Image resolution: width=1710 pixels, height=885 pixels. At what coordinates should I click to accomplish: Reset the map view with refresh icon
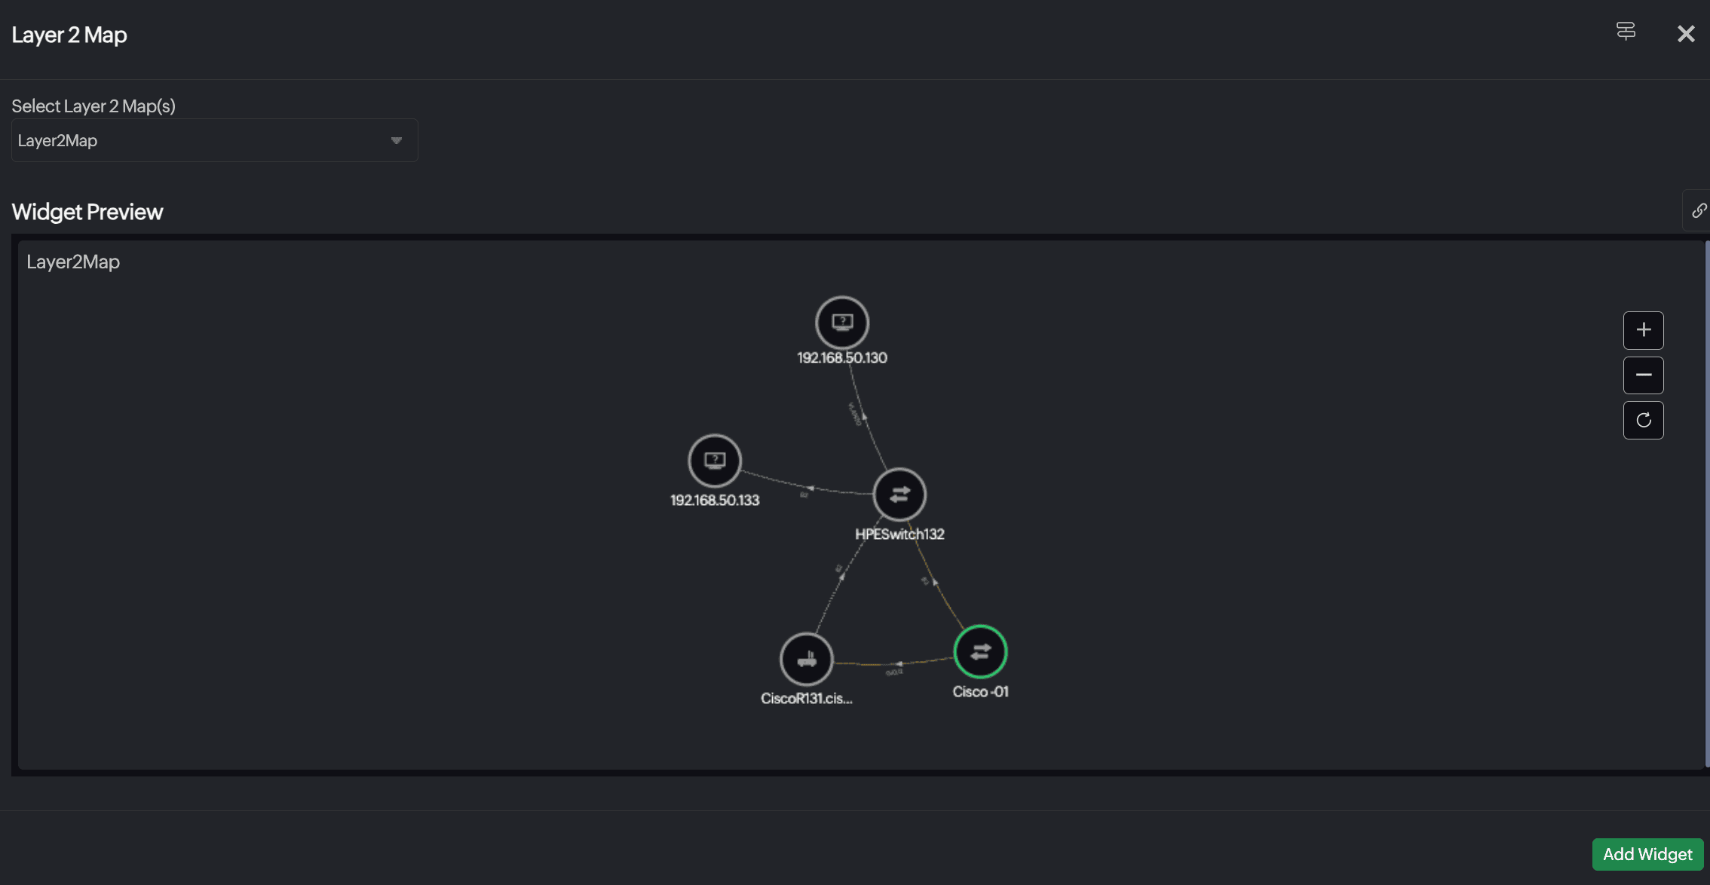tap(1643, 421)
